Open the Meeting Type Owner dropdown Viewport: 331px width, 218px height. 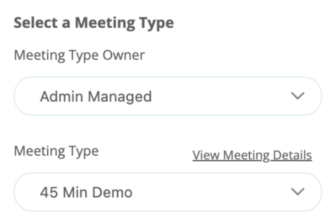point(168,96)
